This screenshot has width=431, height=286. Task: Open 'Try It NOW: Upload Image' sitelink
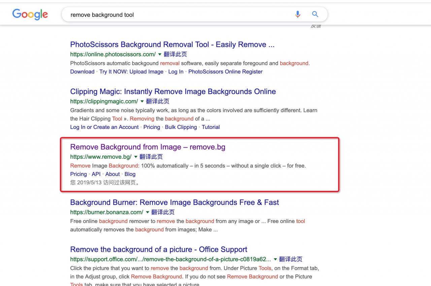pos(131,72)
